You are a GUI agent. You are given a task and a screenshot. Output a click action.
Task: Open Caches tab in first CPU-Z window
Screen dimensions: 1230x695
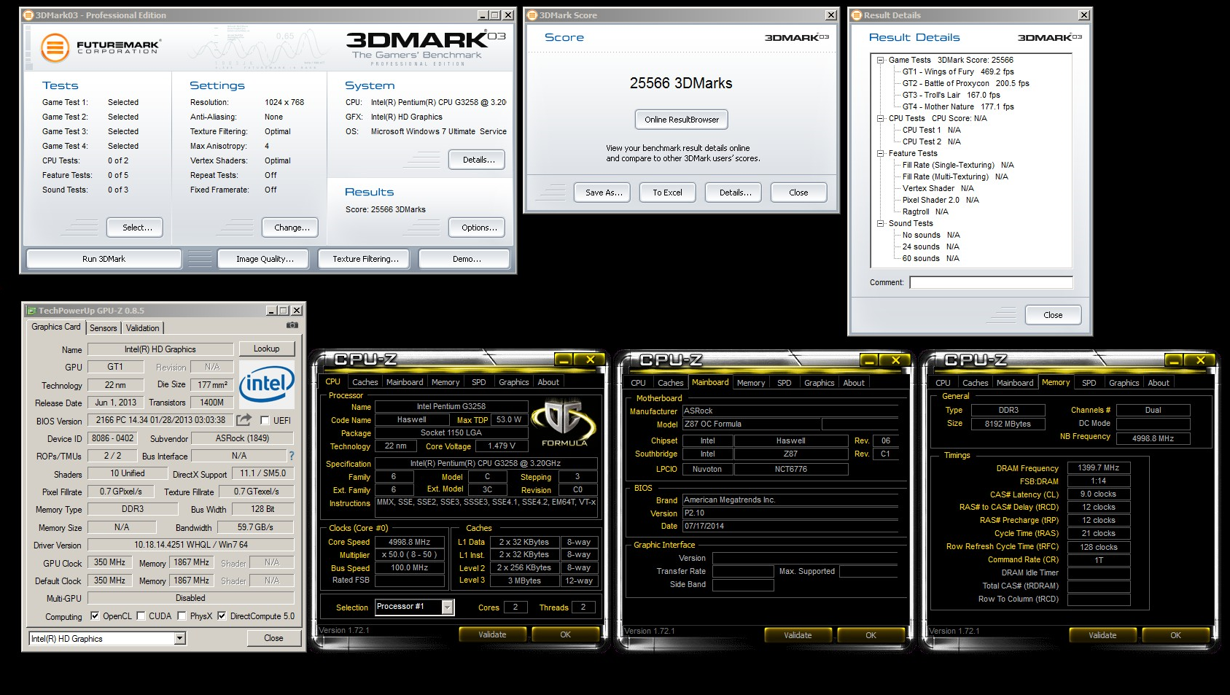(365, 382)
